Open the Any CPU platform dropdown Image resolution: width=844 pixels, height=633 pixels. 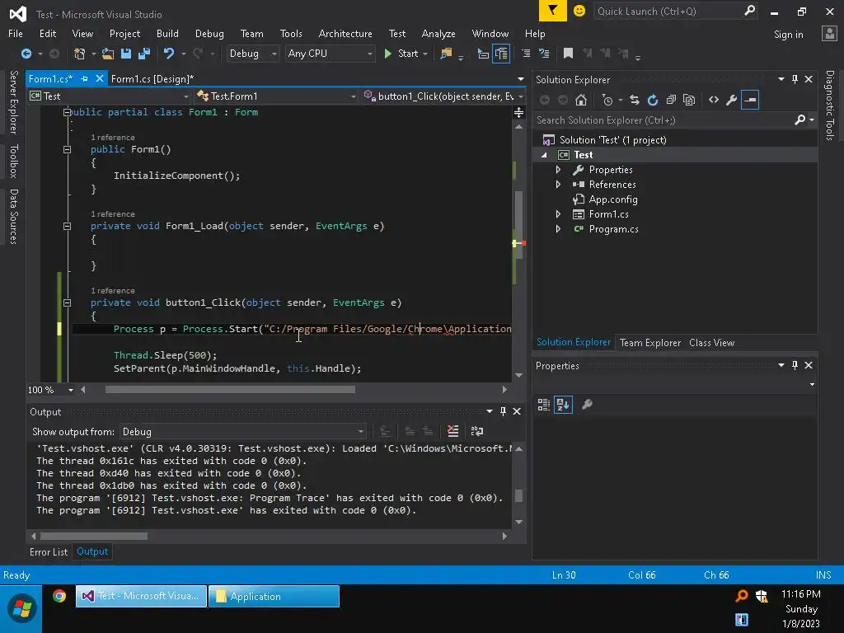pyautogui.click(x=330, y=54)
